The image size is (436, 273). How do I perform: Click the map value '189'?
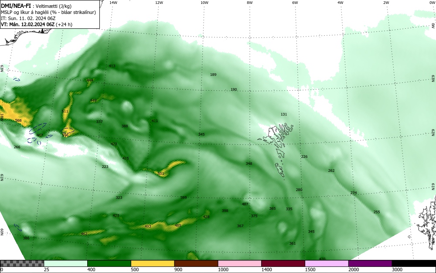click(213, 75)
